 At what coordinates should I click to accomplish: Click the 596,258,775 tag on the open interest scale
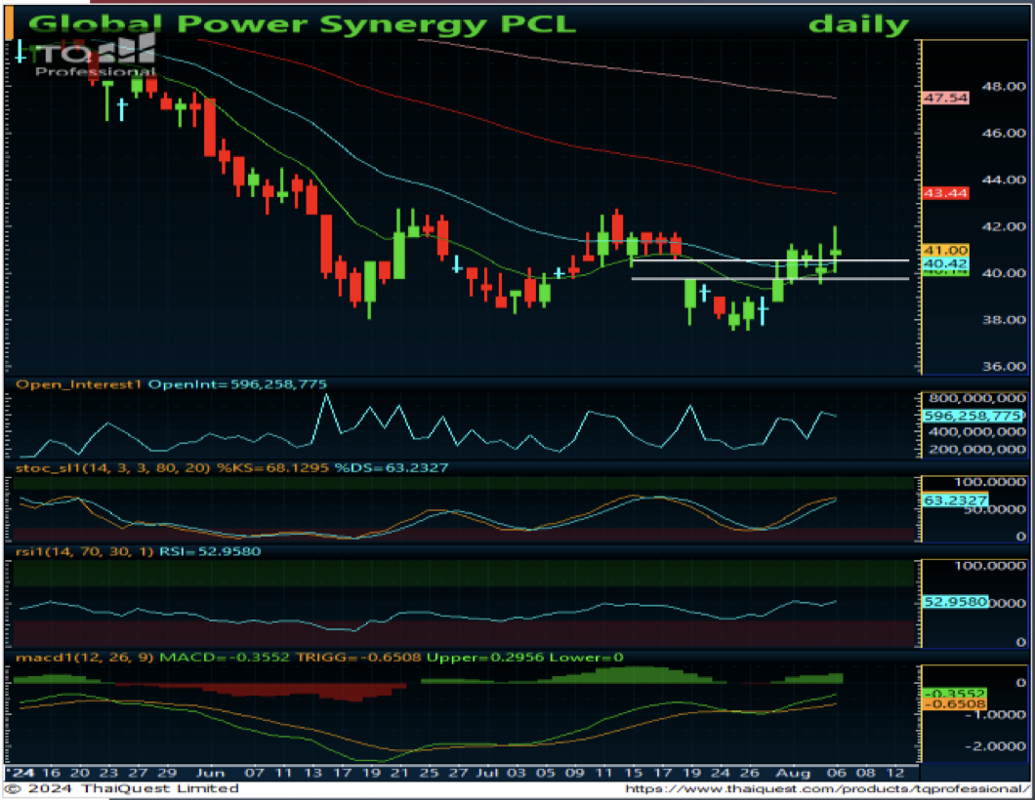[x=973, y=416]
